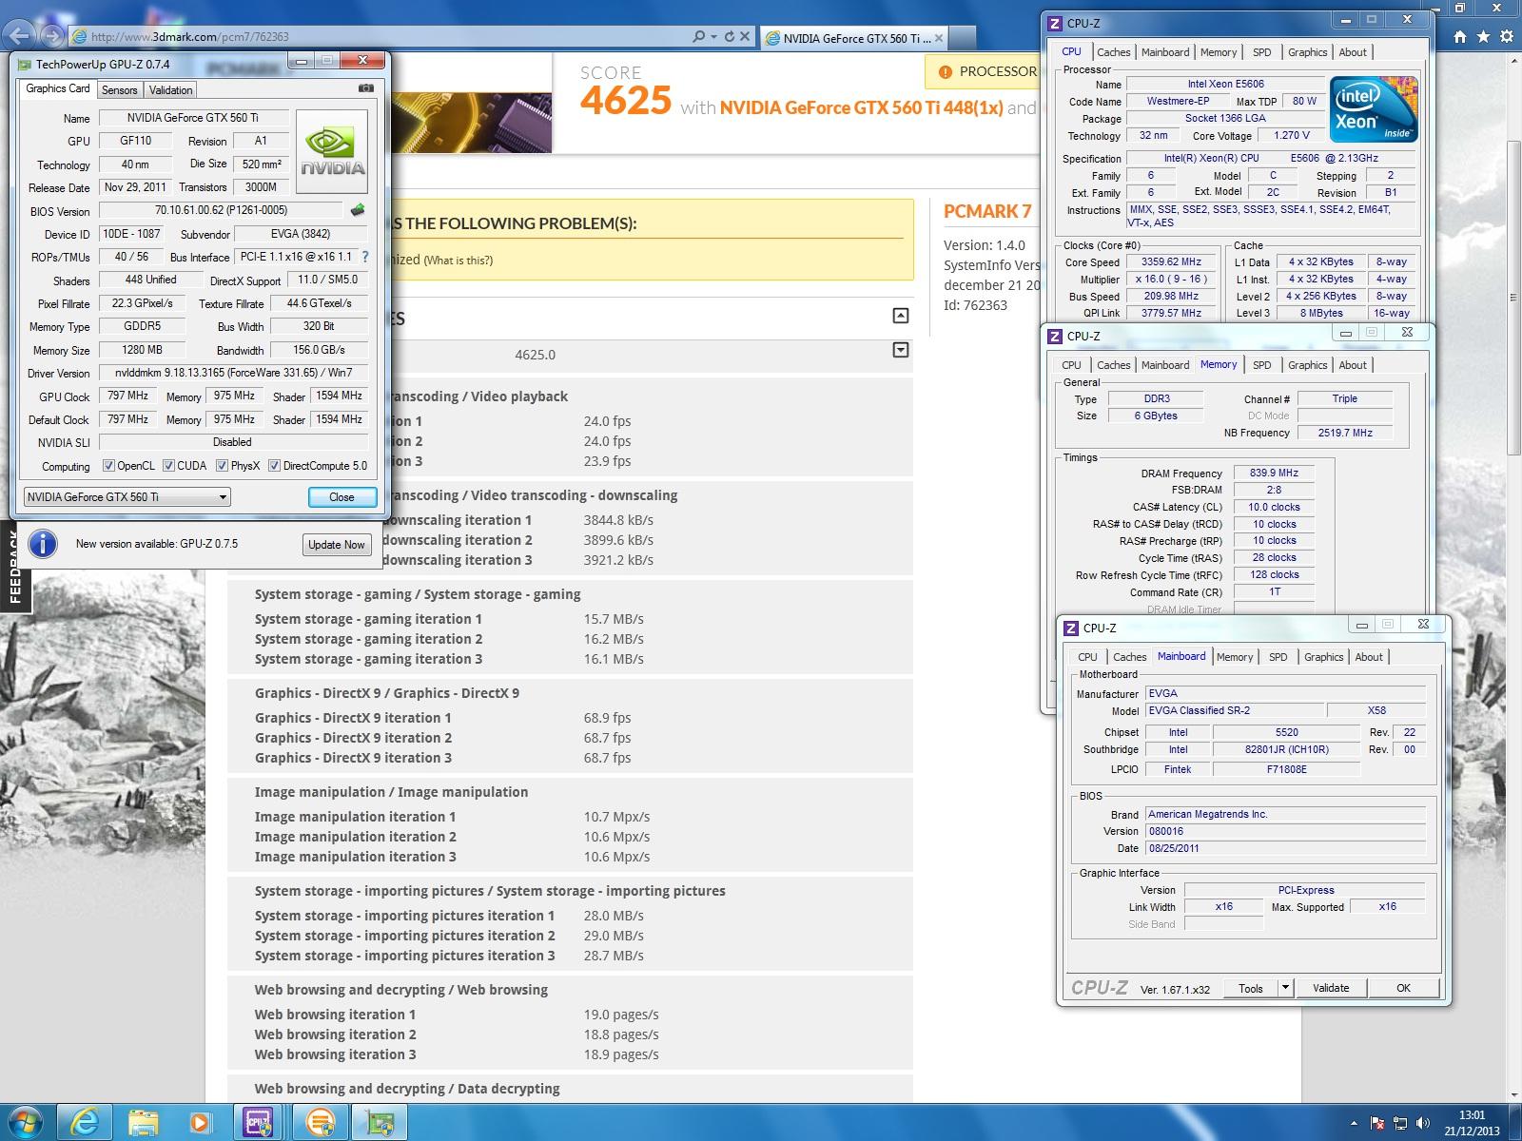Click the PROCESSOR warning banner
The image size is (1522, 1141).
point(983,71)
